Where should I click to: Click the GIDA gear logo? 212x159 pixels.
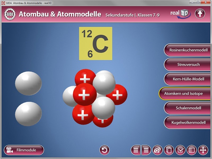(x=10, y=14)
